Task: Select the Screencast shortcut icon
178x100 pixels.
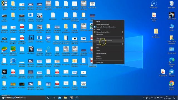Action: 154,4
